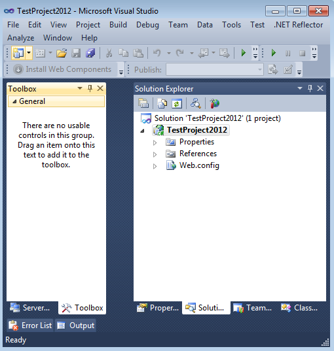Click the Save All toolbar icon
This screenshot has width=334, height=351.
(90, 53)
